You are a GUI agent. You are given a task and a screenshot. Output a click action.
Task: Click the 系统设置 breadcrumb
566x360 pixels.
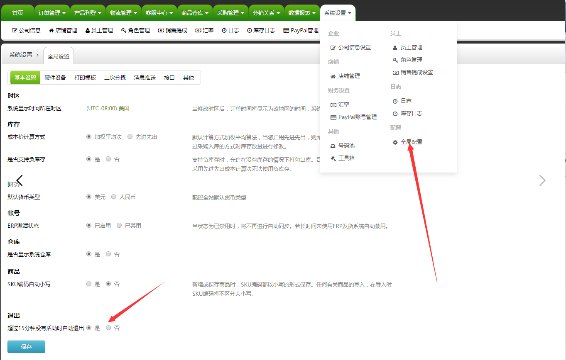(21, 55)
